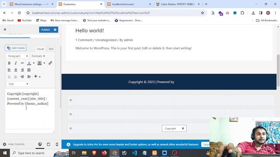
Task: Go back in browser history
Action: click(x=5, y=13)
